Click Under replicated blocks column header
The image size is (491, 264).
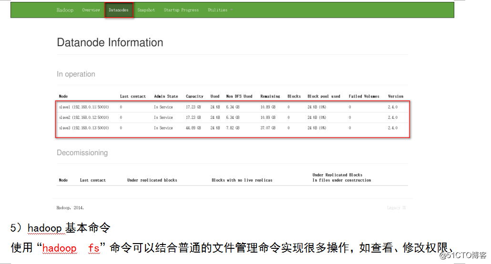coord(152,180)
